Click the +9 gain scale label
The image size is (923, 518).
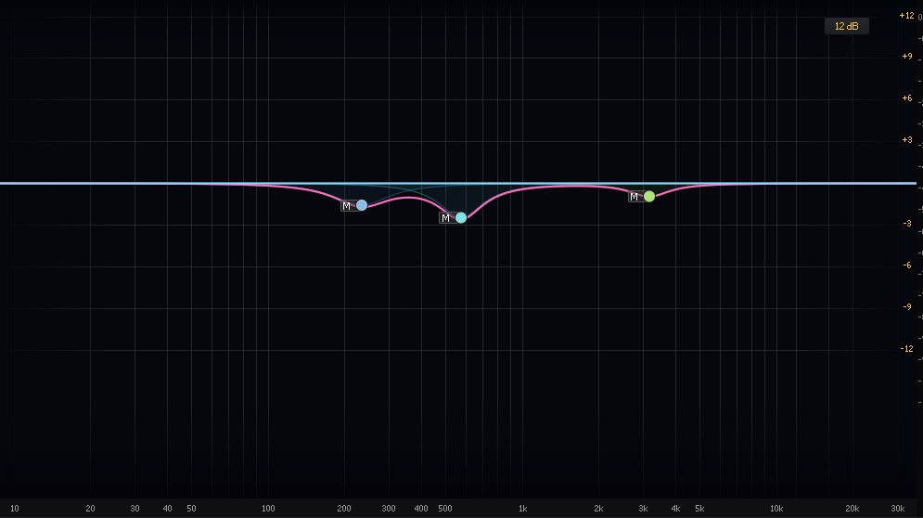tap(907, 57)
